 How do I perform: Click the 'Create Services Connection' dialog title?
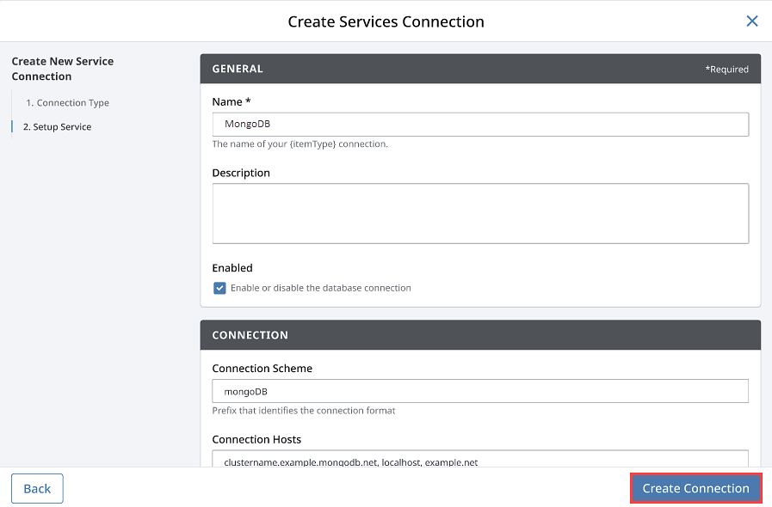pyautogui.click(x=386, y=21)
